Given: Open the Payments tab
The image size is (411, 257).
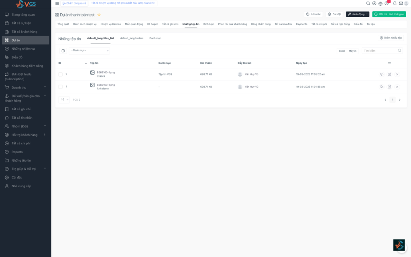Looking at the screenshot, I should click(x=301, y=24).
